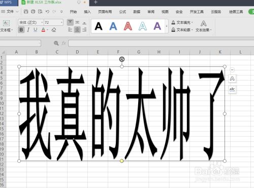The width and height of the screenshot is (254, 188).
Task: Select the 绘图工具 drawing tools tab
Action: [236, 12]
